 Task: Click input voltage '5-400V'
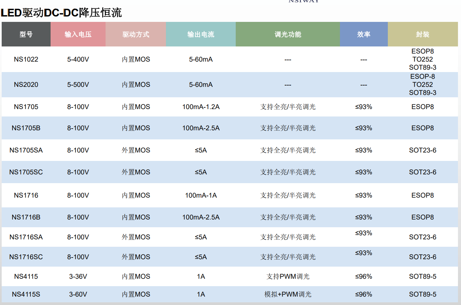coord(78,59)
